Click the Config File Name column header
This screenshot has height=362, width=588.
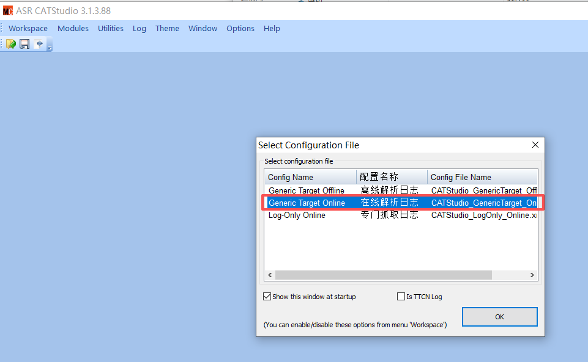point(482,177)
